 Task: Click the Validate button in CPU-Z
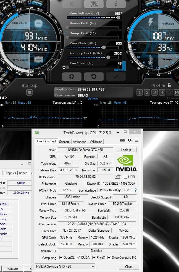12,268
